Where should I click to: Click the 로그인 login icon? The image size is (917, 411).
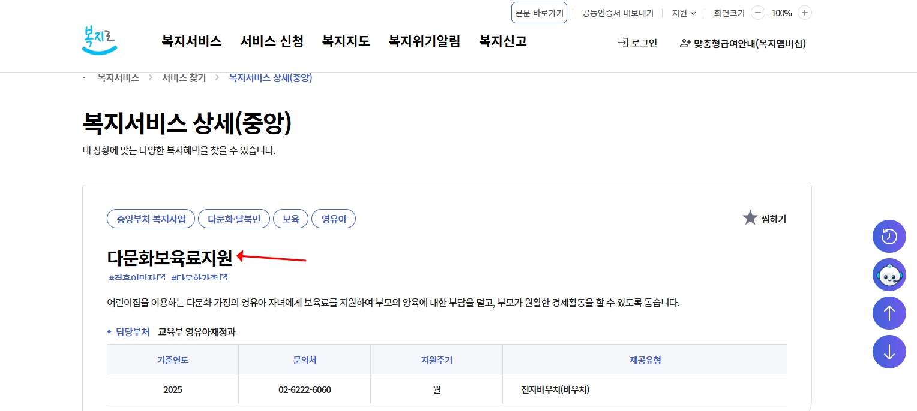pos(637,43)
